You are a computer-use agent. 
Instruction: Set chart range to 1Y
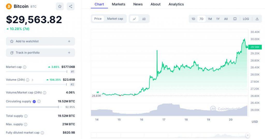(218, 19)
